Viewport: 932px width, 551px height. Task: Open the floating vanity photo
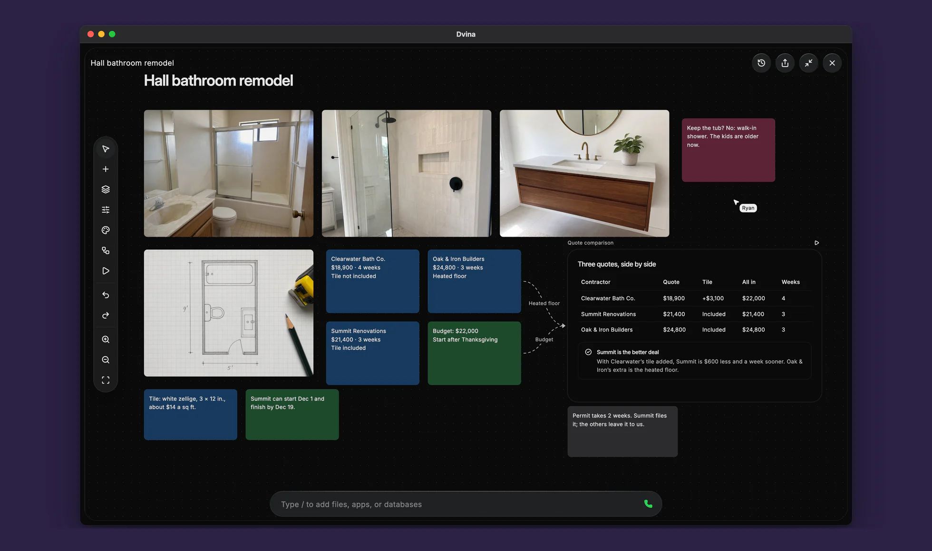click(x=584, y=173)
